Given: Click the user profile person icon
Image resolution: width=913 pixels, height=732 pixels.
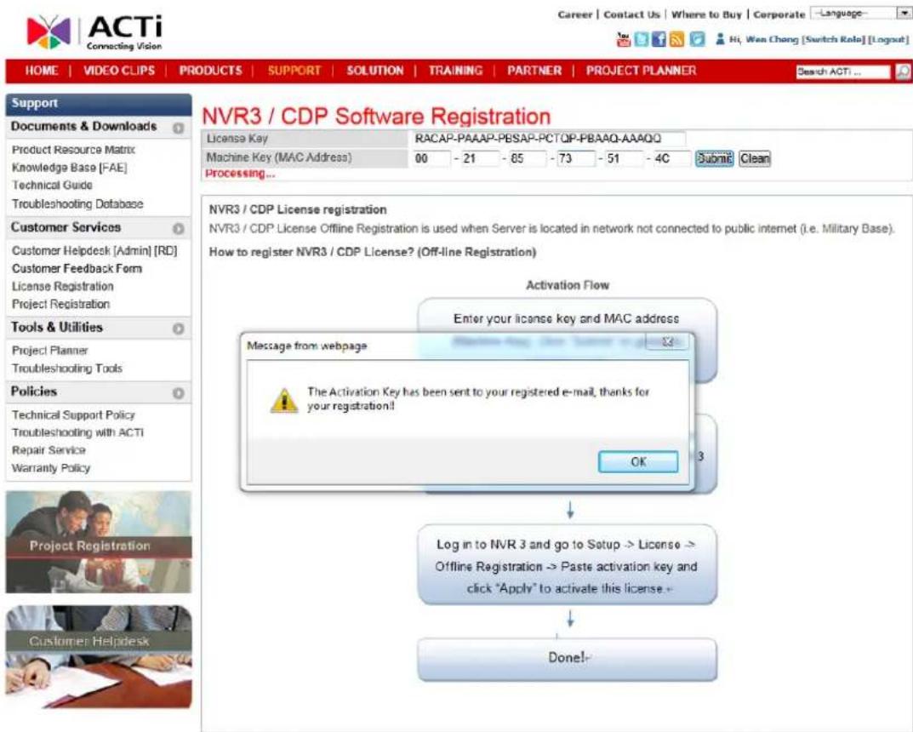Looking at the screenshot, I should tap(720, 39).
